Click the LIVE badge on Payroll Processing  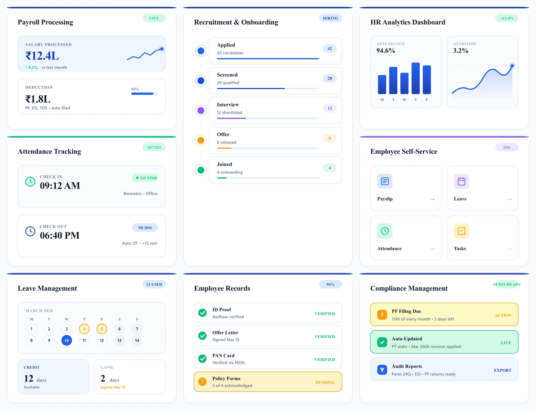[154, 18]
